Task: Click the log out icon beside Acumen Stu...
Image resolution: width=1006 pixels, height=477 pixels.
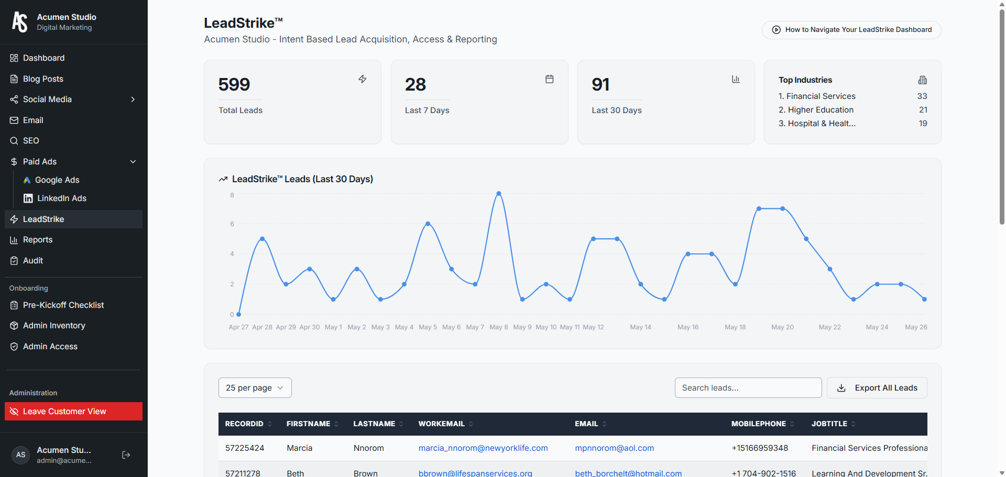Action: (126, 455)
